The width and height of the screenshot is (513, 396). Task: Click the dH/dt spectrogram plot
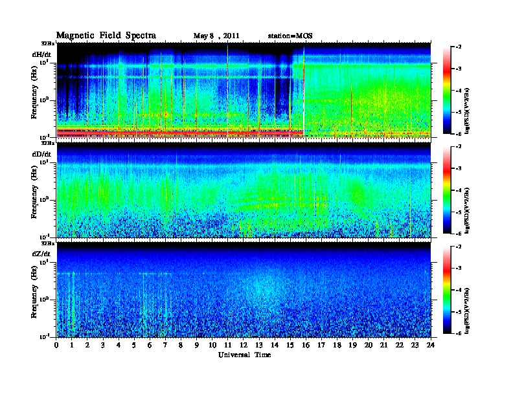click(244, 90)
